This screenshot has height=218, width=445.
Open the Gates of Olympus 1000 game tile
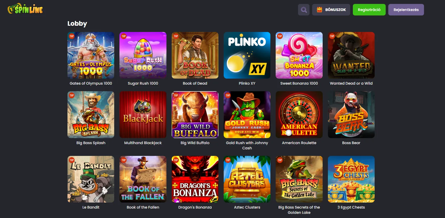91,55
